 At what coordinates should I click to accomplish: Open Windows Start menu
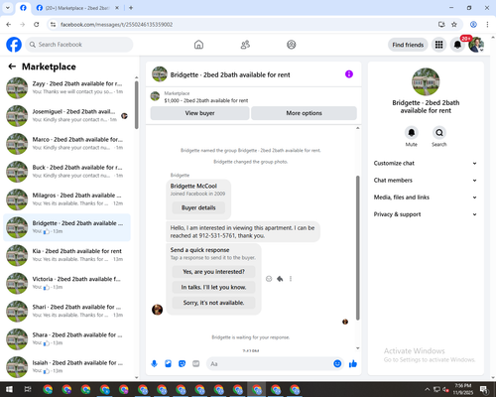9,389
